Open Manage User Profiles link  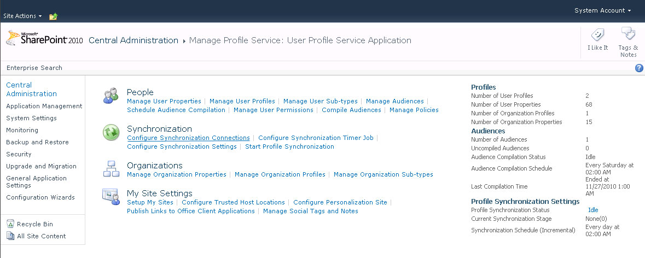[x=242, y=101]
